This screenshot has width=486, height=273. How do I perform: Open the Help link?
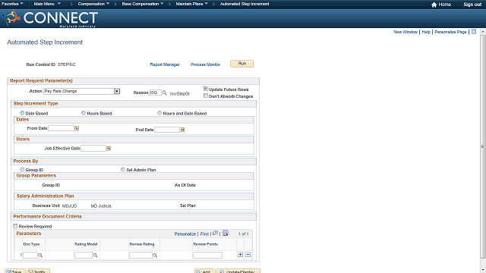(x=426, y=32)
